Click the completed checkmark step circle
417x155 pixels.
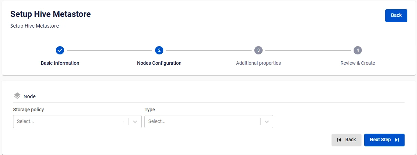(x=60, y=50)
